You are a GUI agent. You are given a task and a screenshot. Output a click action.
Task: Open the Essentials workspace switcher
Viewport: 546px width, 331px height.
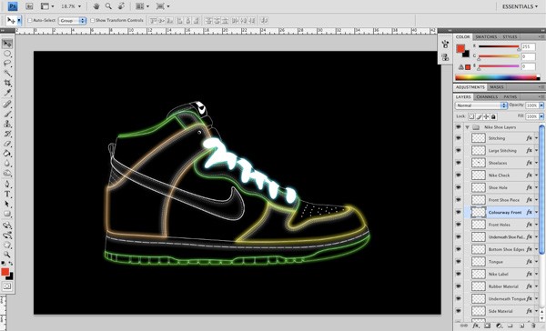click(x=520, y=6)
